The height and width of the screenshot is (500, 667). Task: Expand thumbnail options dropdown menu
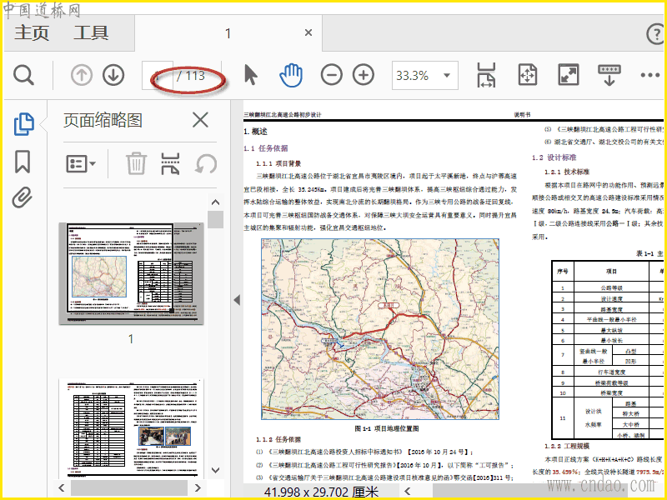pos(82,162)
